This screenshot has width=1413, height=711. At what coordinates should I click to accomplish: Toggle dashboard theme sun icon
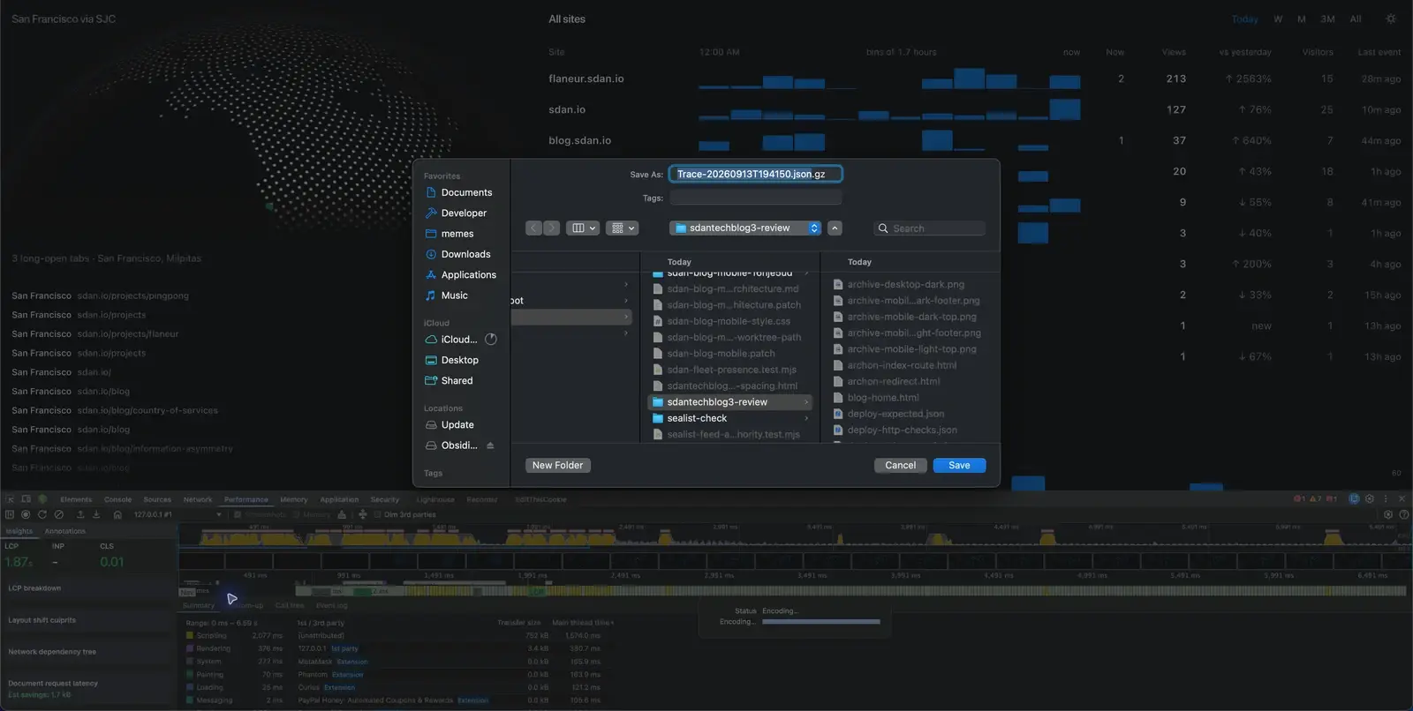click(x=1391, y=19)
